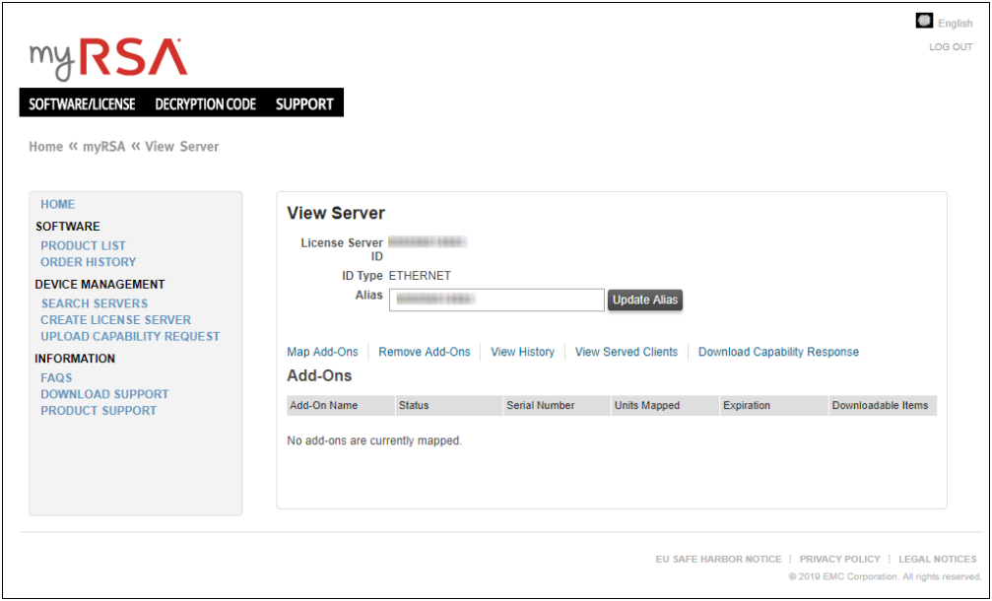The height and width of the screenshot is (601, 992).
Task: Open PRODUCT LIST in the sidebar
Action: [83, 245]
